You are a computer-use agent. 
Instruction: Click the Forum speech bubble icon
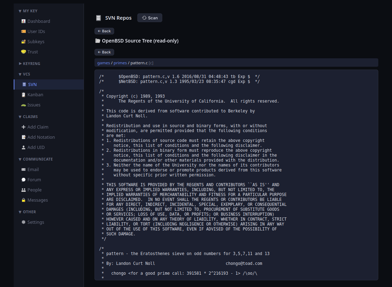point(24,180)
